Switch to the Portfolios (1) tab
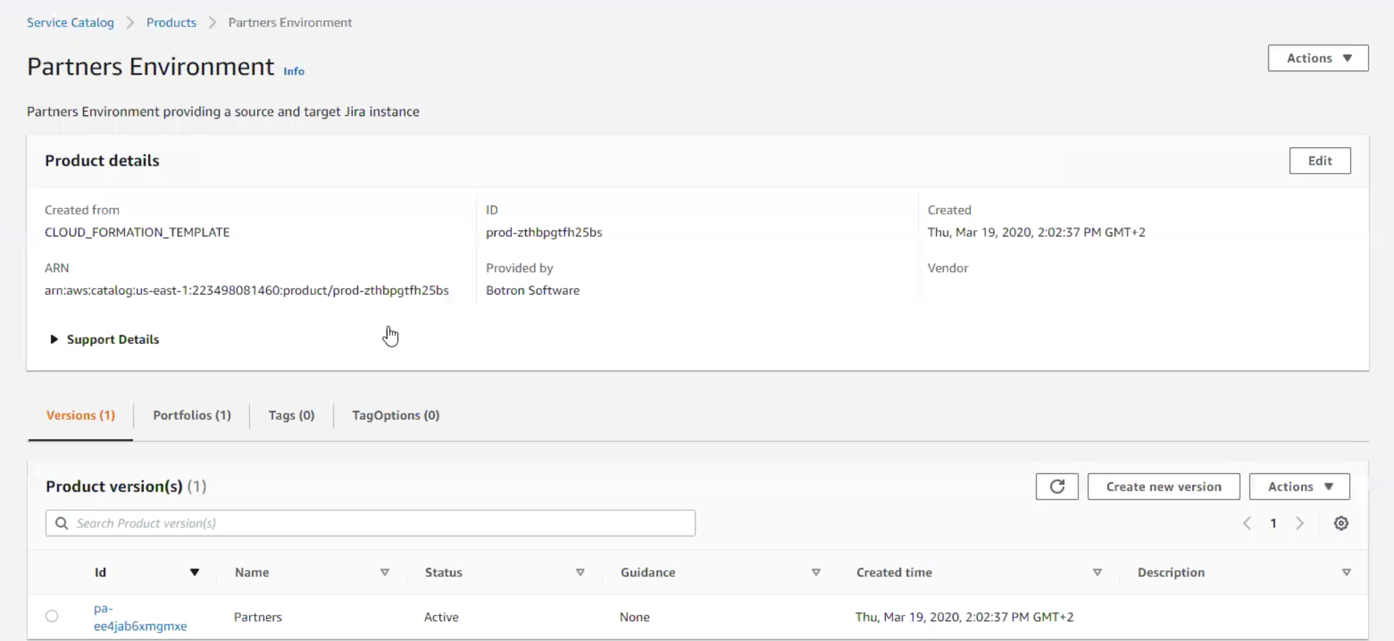This screenshot has height=641, width=1394. click(x=192, y=415)
